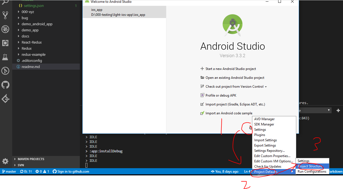343x189 pixels.
Task: Select Export Settings menu entry
Action: (274, 145)
